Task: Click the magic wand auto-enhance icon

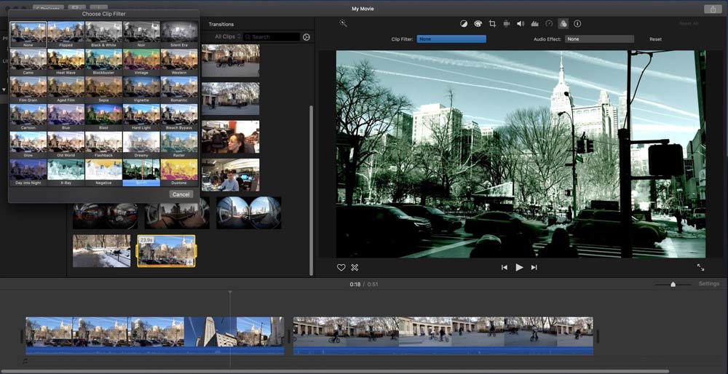Action: tap(343, 23)
